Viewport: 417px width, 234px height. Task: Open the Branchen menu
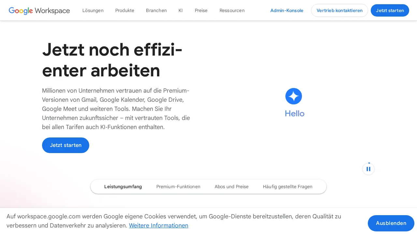click(156, 10)
